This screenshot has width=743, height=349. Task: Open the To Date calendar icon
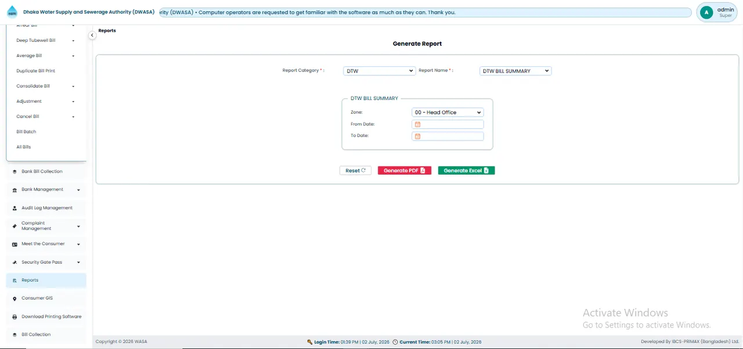(417, 136)
